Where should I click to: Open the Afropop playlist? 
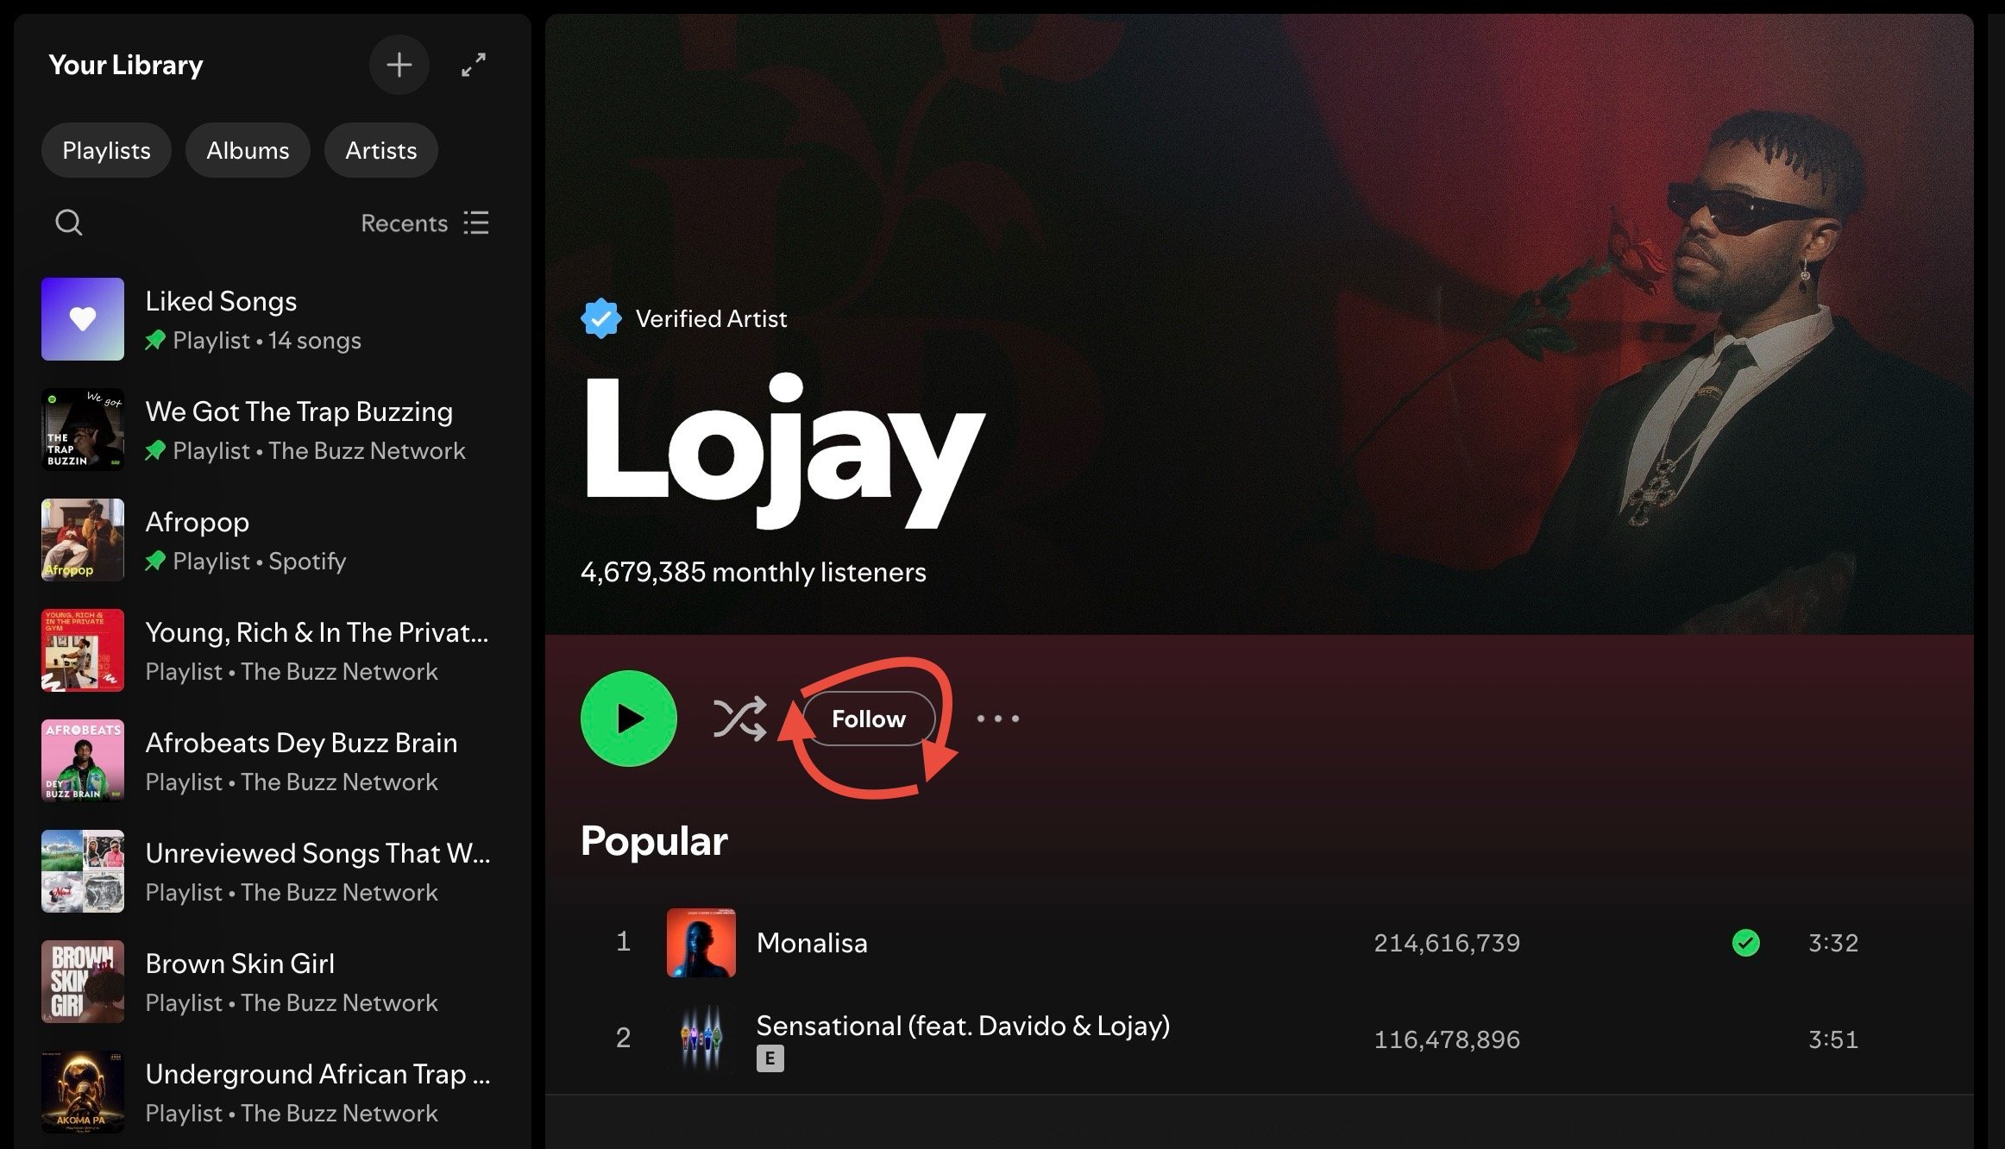[271, 540]
